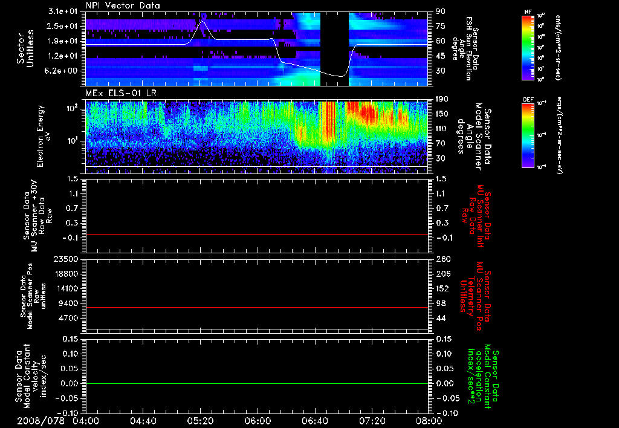Viewport: 619px width, 428px height.
Task: Click the '3.1e+01' sector axis value
Action: (62, 11)
